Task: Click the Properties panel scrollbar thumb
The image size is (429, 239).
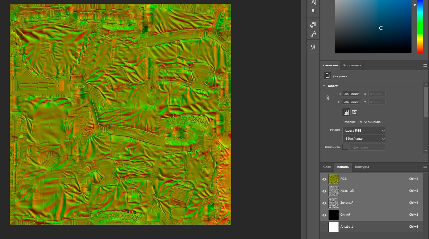Action: (425, 102)
